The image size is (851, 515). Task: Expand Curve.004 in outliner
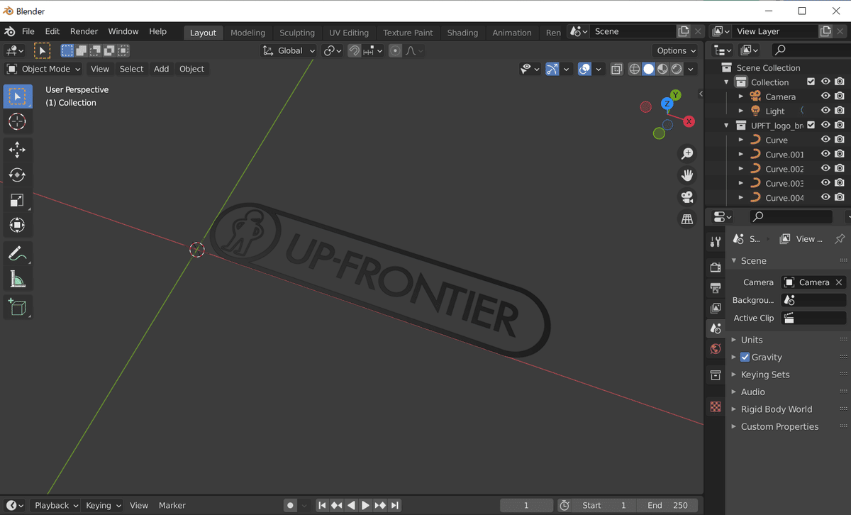[x=741, y=198]
